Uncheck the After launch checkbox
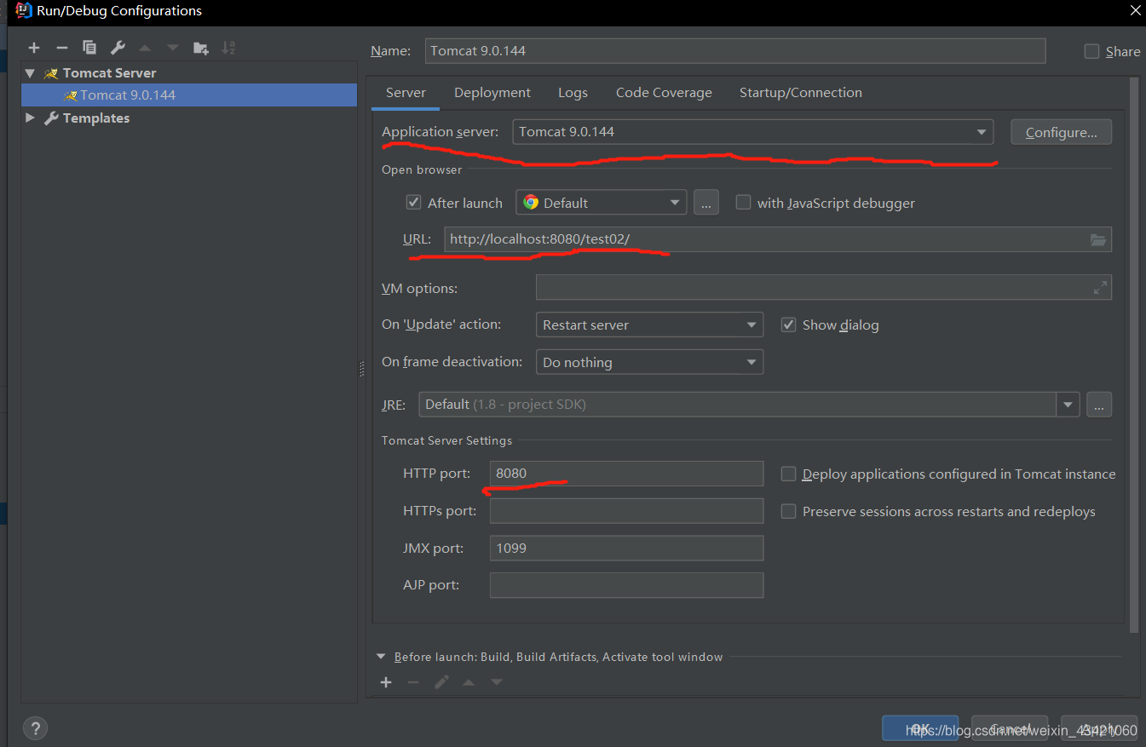1146x747 pixels. pos(414,203)
